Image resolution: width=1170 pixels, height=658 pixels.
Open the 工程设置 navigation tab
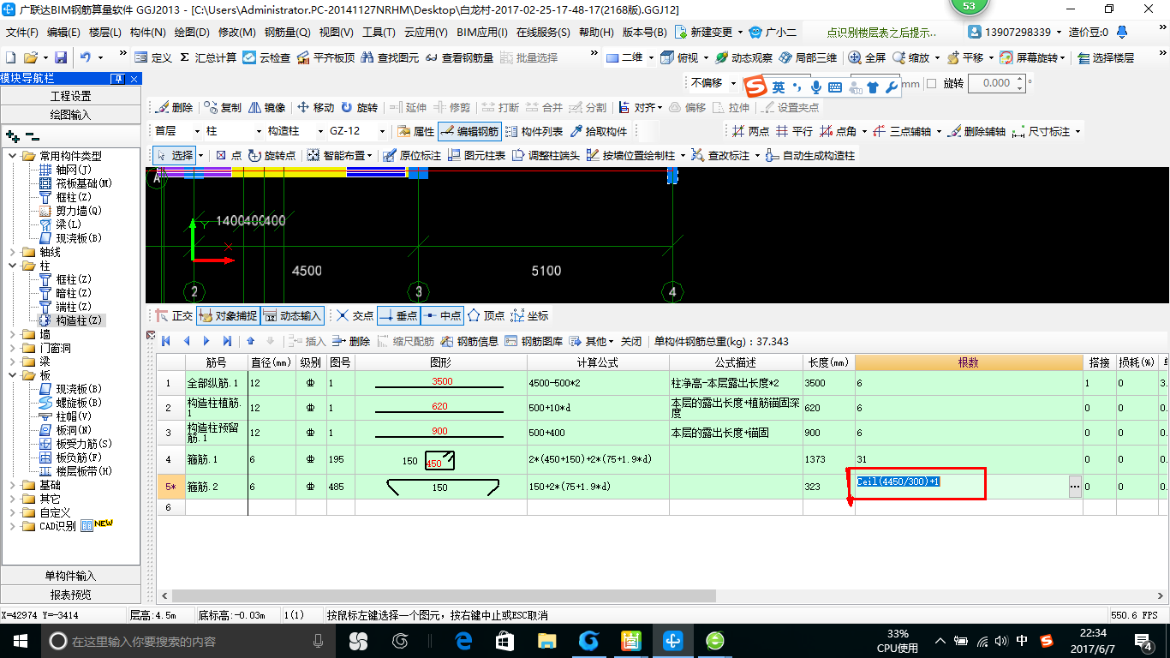pos(70,96)
